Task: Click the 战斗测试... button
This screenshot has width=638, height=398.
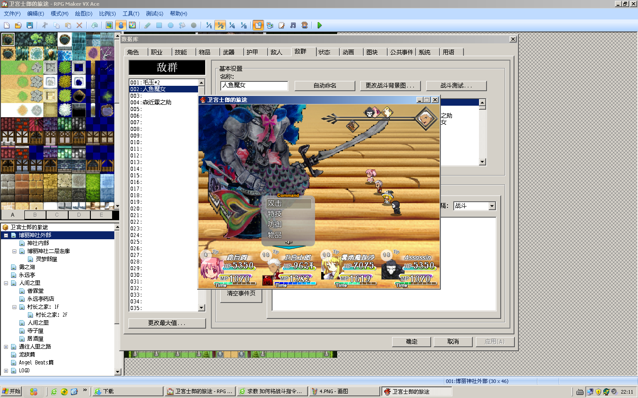Action: [x=456, y=85]
